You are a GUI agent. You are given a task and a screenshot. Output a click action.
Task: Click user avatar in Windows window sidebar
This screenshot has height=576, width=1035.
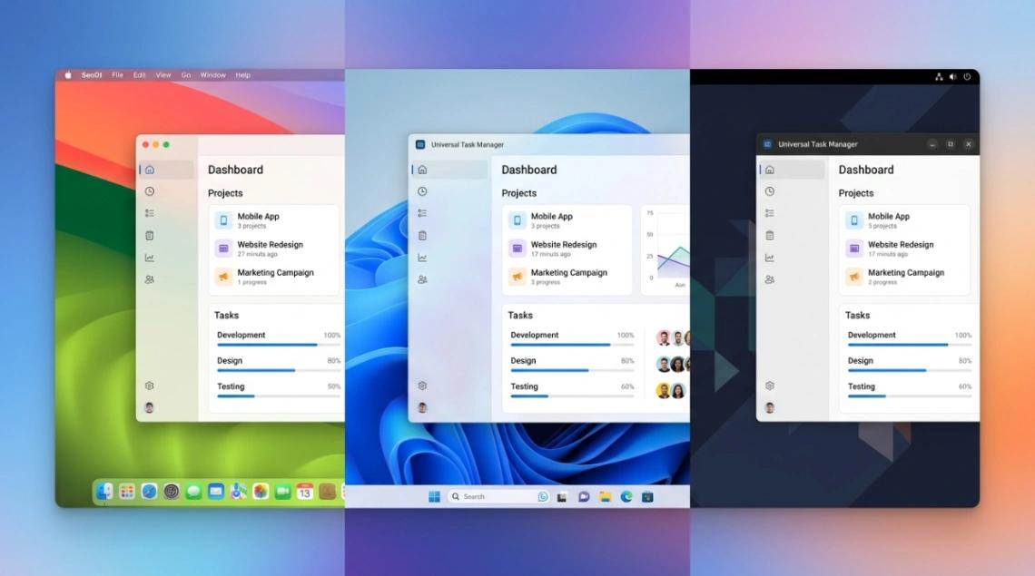click(422, 408)
